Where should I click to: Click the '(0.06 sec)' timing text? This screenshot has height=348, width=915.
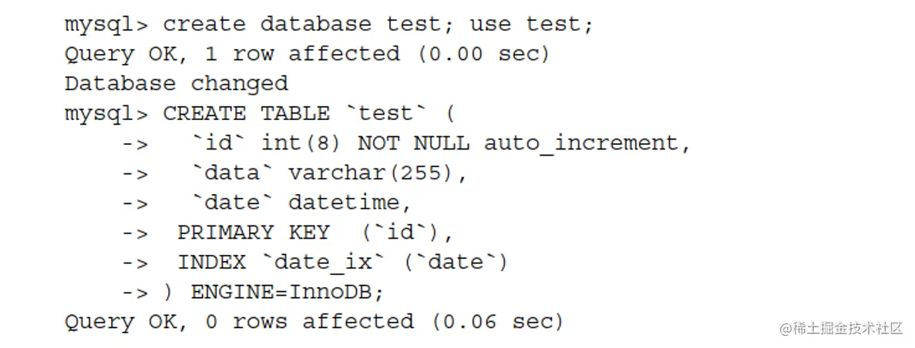click(497, 322)
